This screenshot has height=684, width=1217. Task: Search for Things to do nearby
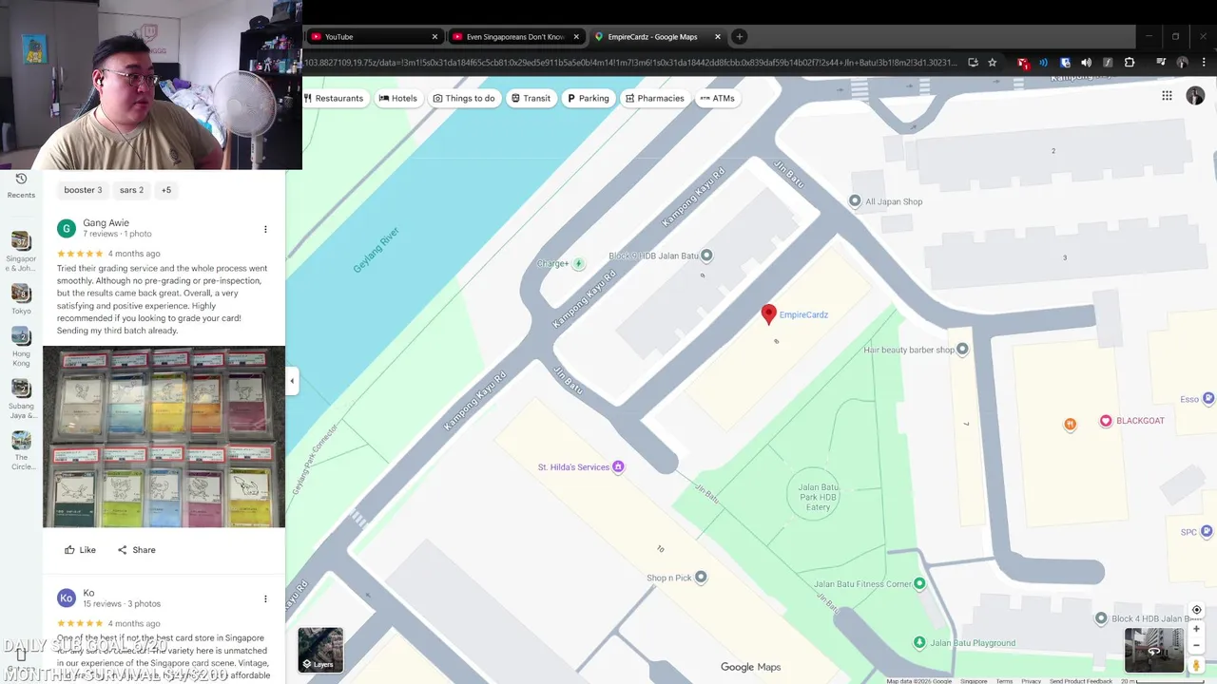point(464,98)
